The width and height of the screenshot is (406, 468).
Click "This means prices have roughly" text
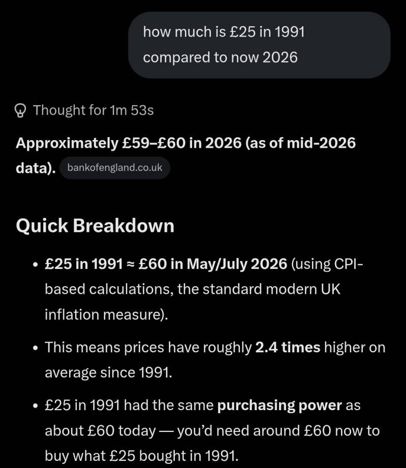tap(148, 348)
